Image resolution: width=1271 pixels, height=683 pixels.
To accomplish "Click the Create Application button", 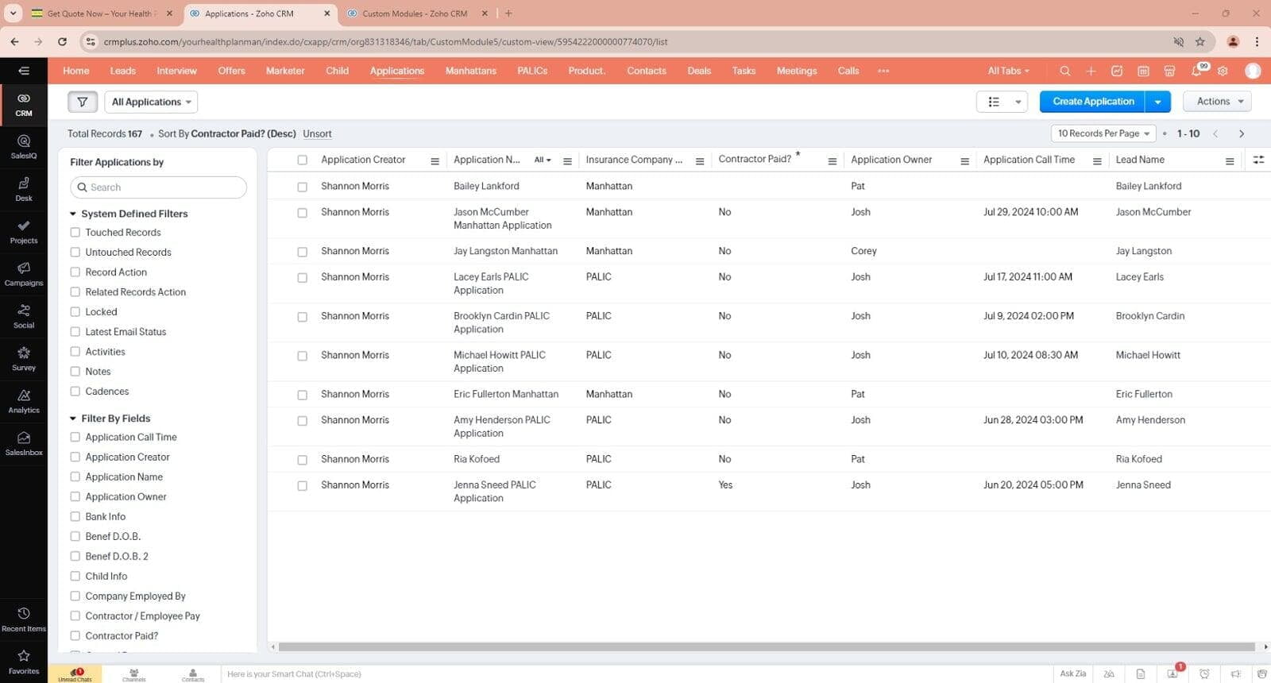I will click(1093, 102).
